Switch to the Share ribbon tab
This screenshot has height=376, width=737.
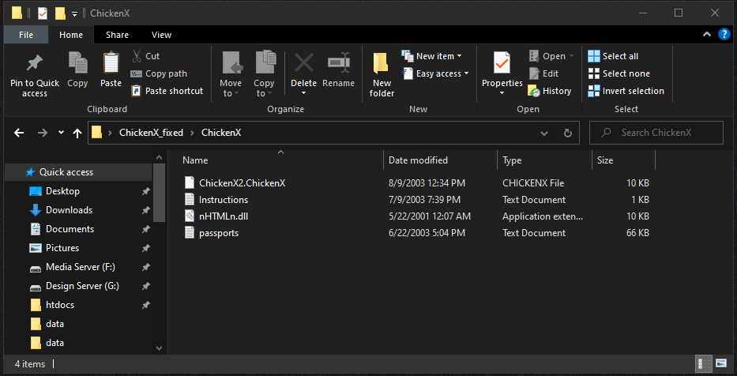tap(117, 35)
